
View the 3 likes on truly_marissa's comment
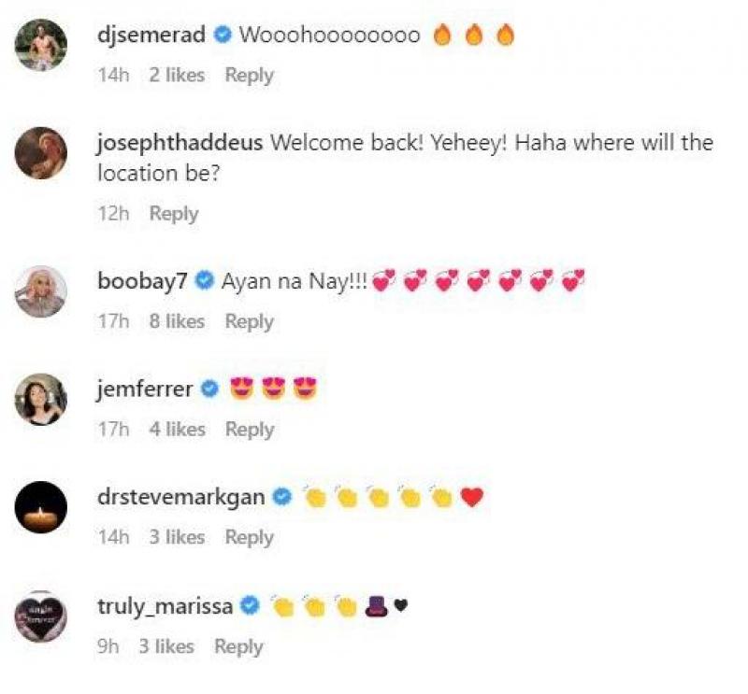point(166,646)
